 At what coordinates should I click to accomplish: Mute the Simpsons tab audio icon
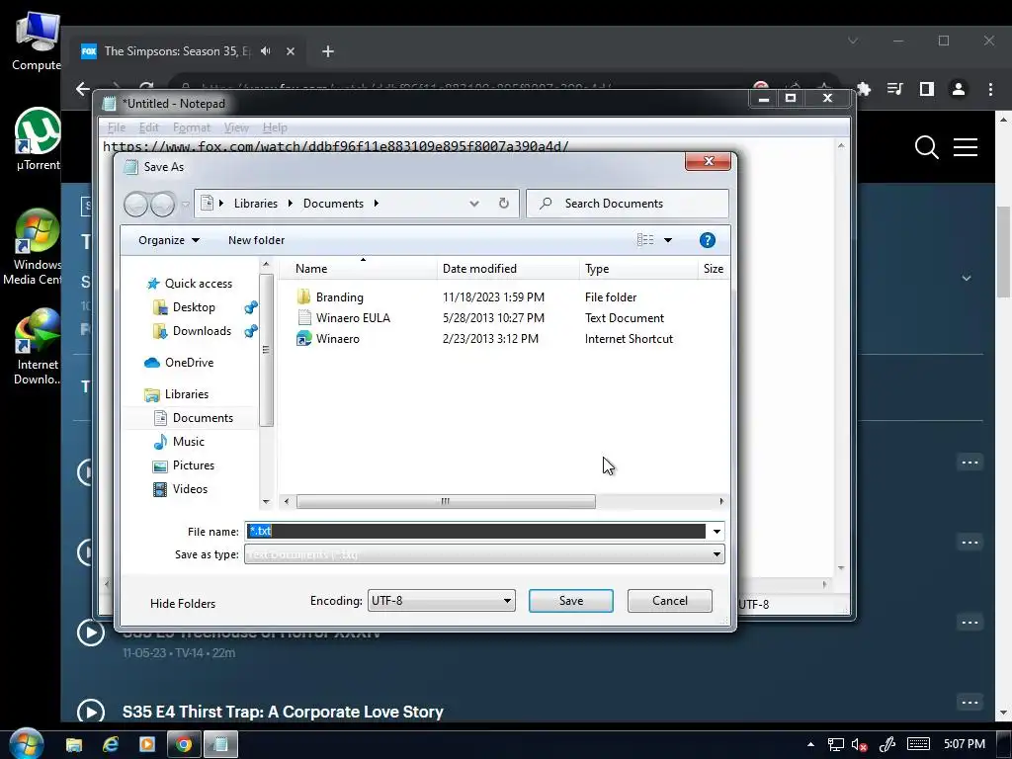pyautogui.click(x=265, y=51)
